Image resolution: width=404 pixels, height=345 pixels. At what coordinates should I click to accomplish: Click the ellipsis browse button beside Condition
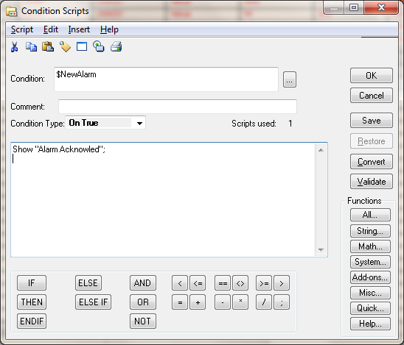click(x=290, y=79)
